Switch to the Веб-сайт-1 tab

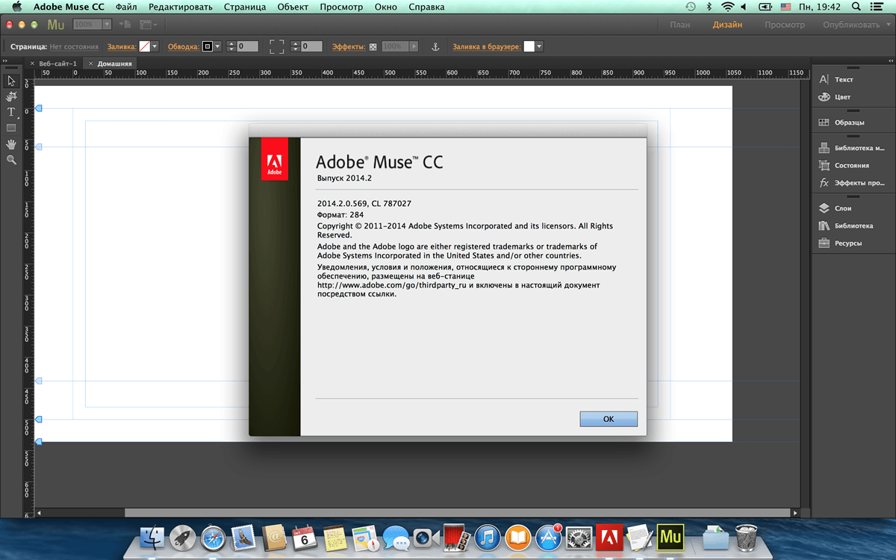[x=58, y=63]
